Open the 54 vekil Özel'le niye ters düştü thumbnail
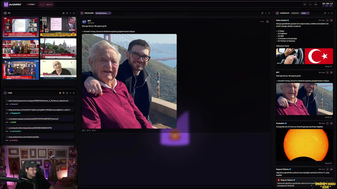 (x=21, y=48)
